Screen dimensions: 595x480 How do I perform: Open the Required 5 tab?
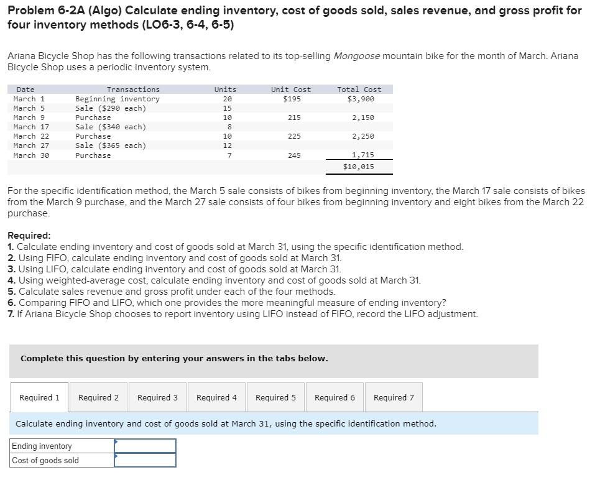[275, 397]
